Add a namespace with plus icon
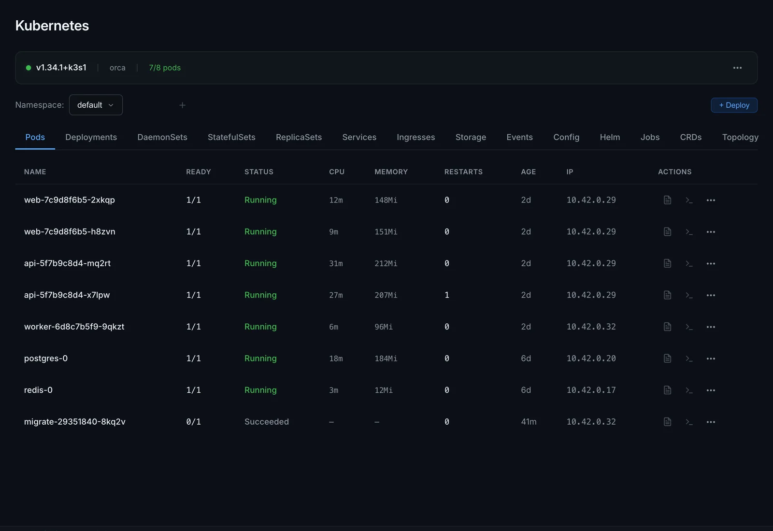The image size is (773, 531). coord(182,105)
